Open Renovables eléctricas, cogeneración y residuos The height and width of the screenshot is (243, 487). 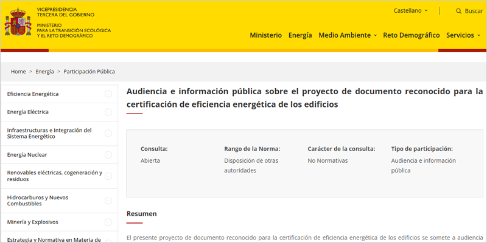[55, 176]
